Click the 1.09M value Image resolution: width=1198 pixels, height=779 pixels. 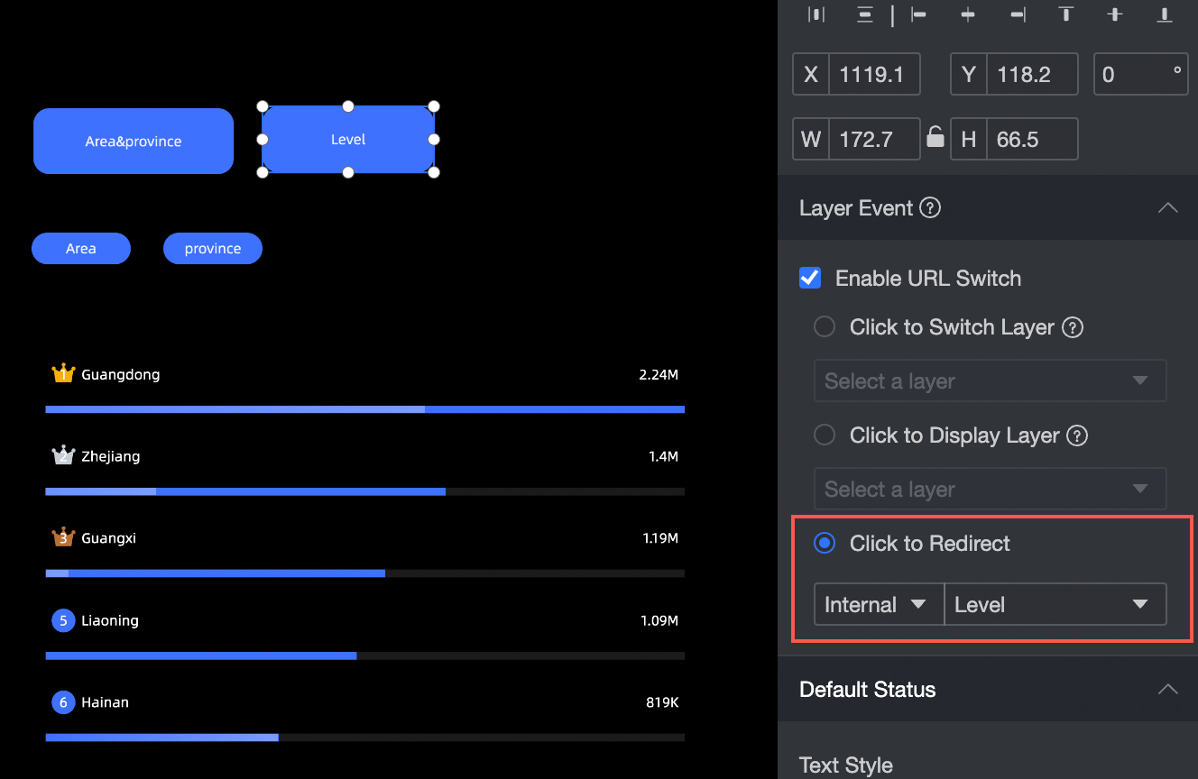pyautogui.click(x=659, y=620)
